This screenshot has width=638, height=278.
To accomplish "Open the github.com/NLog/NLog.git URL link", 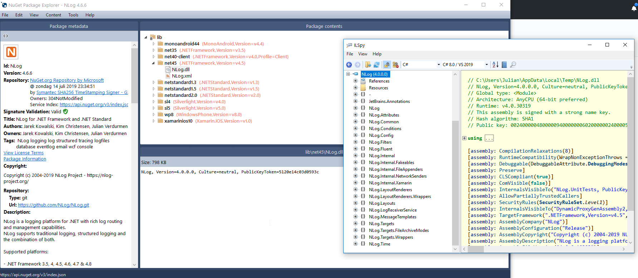I will pyautogui.click(x=53, y=205).
